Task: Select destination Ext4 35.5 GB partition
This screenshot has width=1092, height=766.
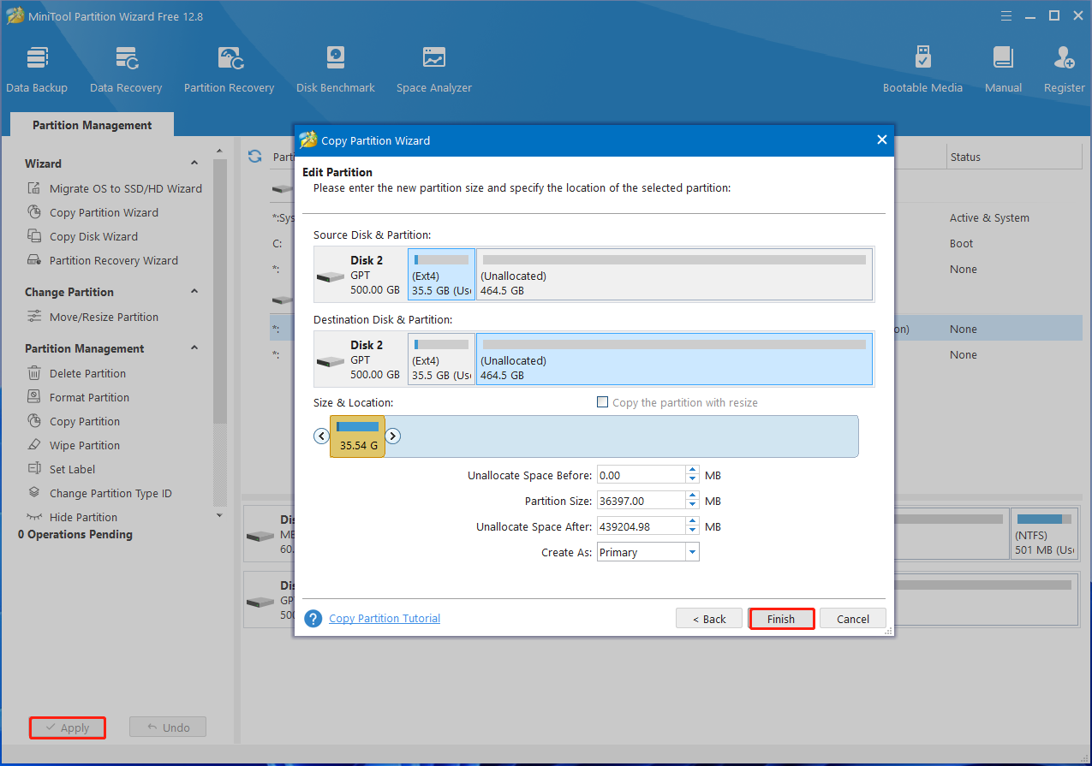Action: tap(441, 359)
